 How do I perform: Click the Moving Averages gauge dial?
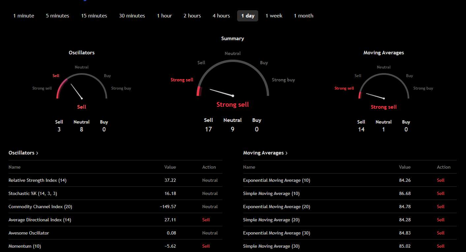click(x=384, y=86)
